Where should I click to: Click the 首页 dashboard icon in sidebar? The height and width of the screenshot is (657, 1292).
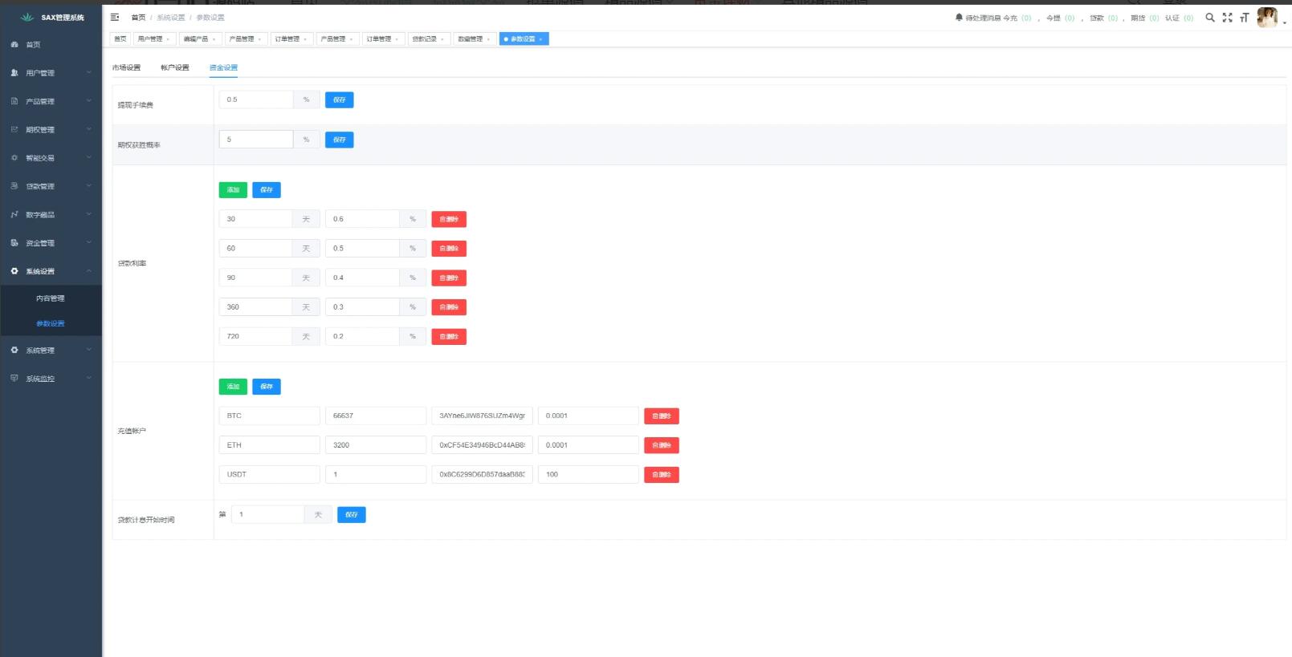click(14, 44)
